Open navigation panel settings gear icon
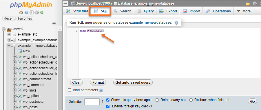This screenshot has height=110, width=261. (x=36, y=12)
